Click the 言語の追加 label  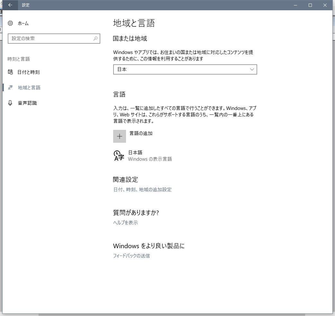click(x=141, y=133)
